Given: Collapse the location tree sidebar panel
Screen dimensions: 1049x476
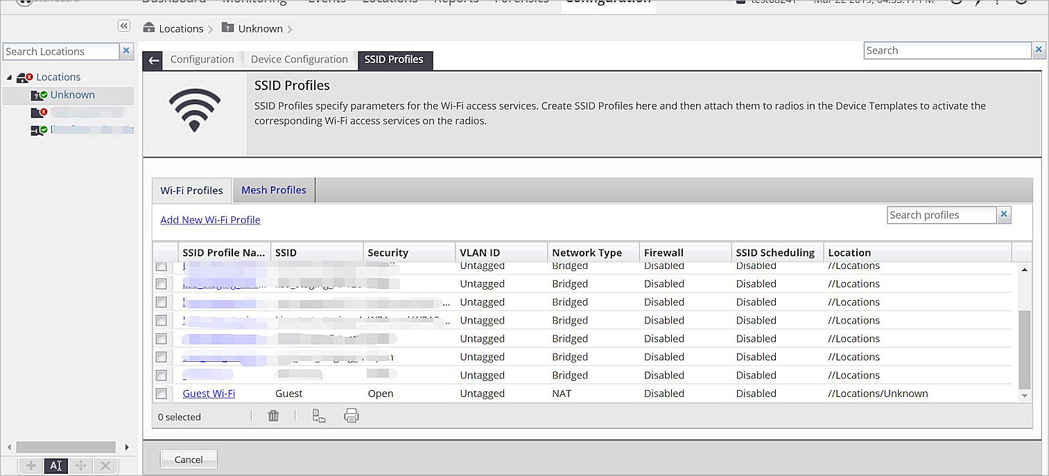Looking at the screenshot, I should click(123, 26).
